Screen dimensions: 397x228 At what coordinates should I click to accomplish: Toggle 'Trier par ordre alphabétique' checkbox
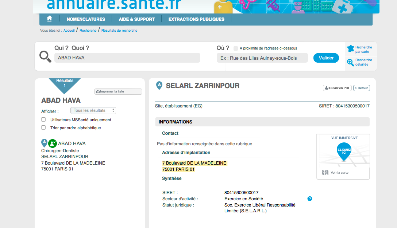(43, 127)
